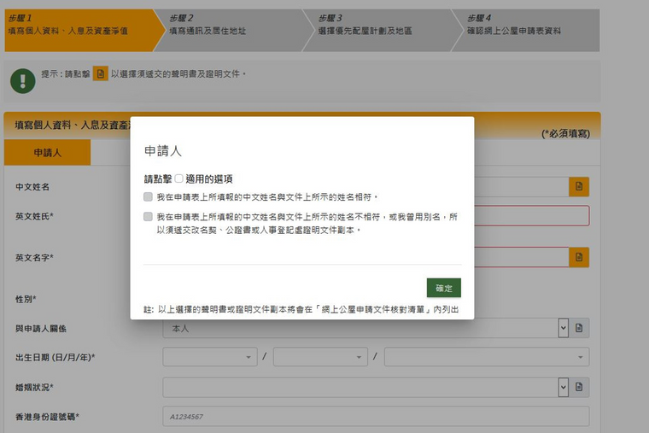The height and width of the screenshot is (433, 649).
Task: Expand the 與申請人關係 dropdown arrow
Action: (x=563, y=328)
